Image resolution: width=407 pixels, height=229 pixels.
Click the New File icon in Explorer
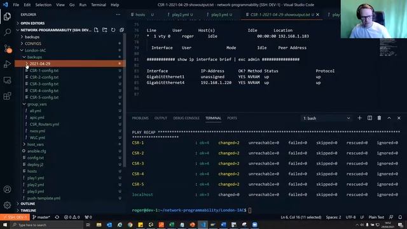coord(96,30)
